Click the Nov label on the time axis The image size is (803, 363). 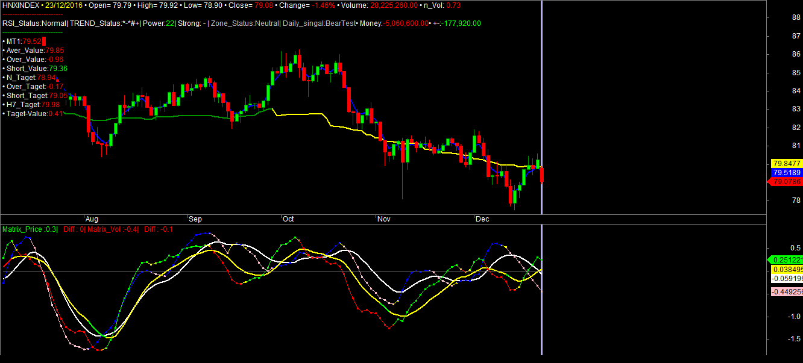tap(384, 219)
